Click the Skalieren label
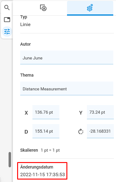The width and height of the screenshot is (116, 182). coord(29,150)
